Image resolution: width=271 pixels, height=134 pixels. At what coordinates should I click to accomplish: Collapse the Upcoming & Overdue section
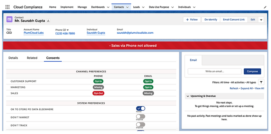click(188, 96)
